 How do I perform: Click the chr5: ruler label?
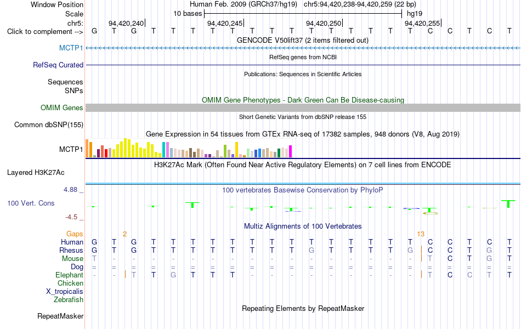click(x=75, y=23)
